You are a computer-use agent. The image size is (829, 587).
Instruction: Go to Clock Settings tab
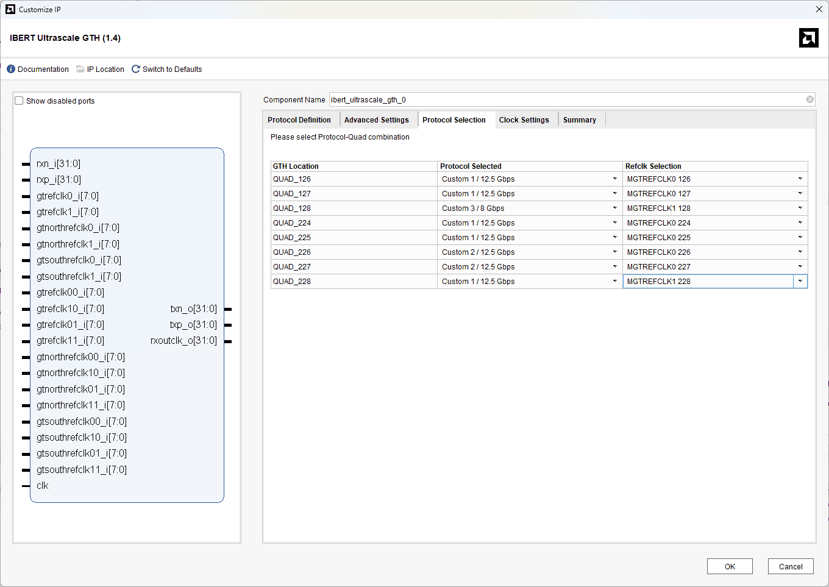[x=524, y=120]
